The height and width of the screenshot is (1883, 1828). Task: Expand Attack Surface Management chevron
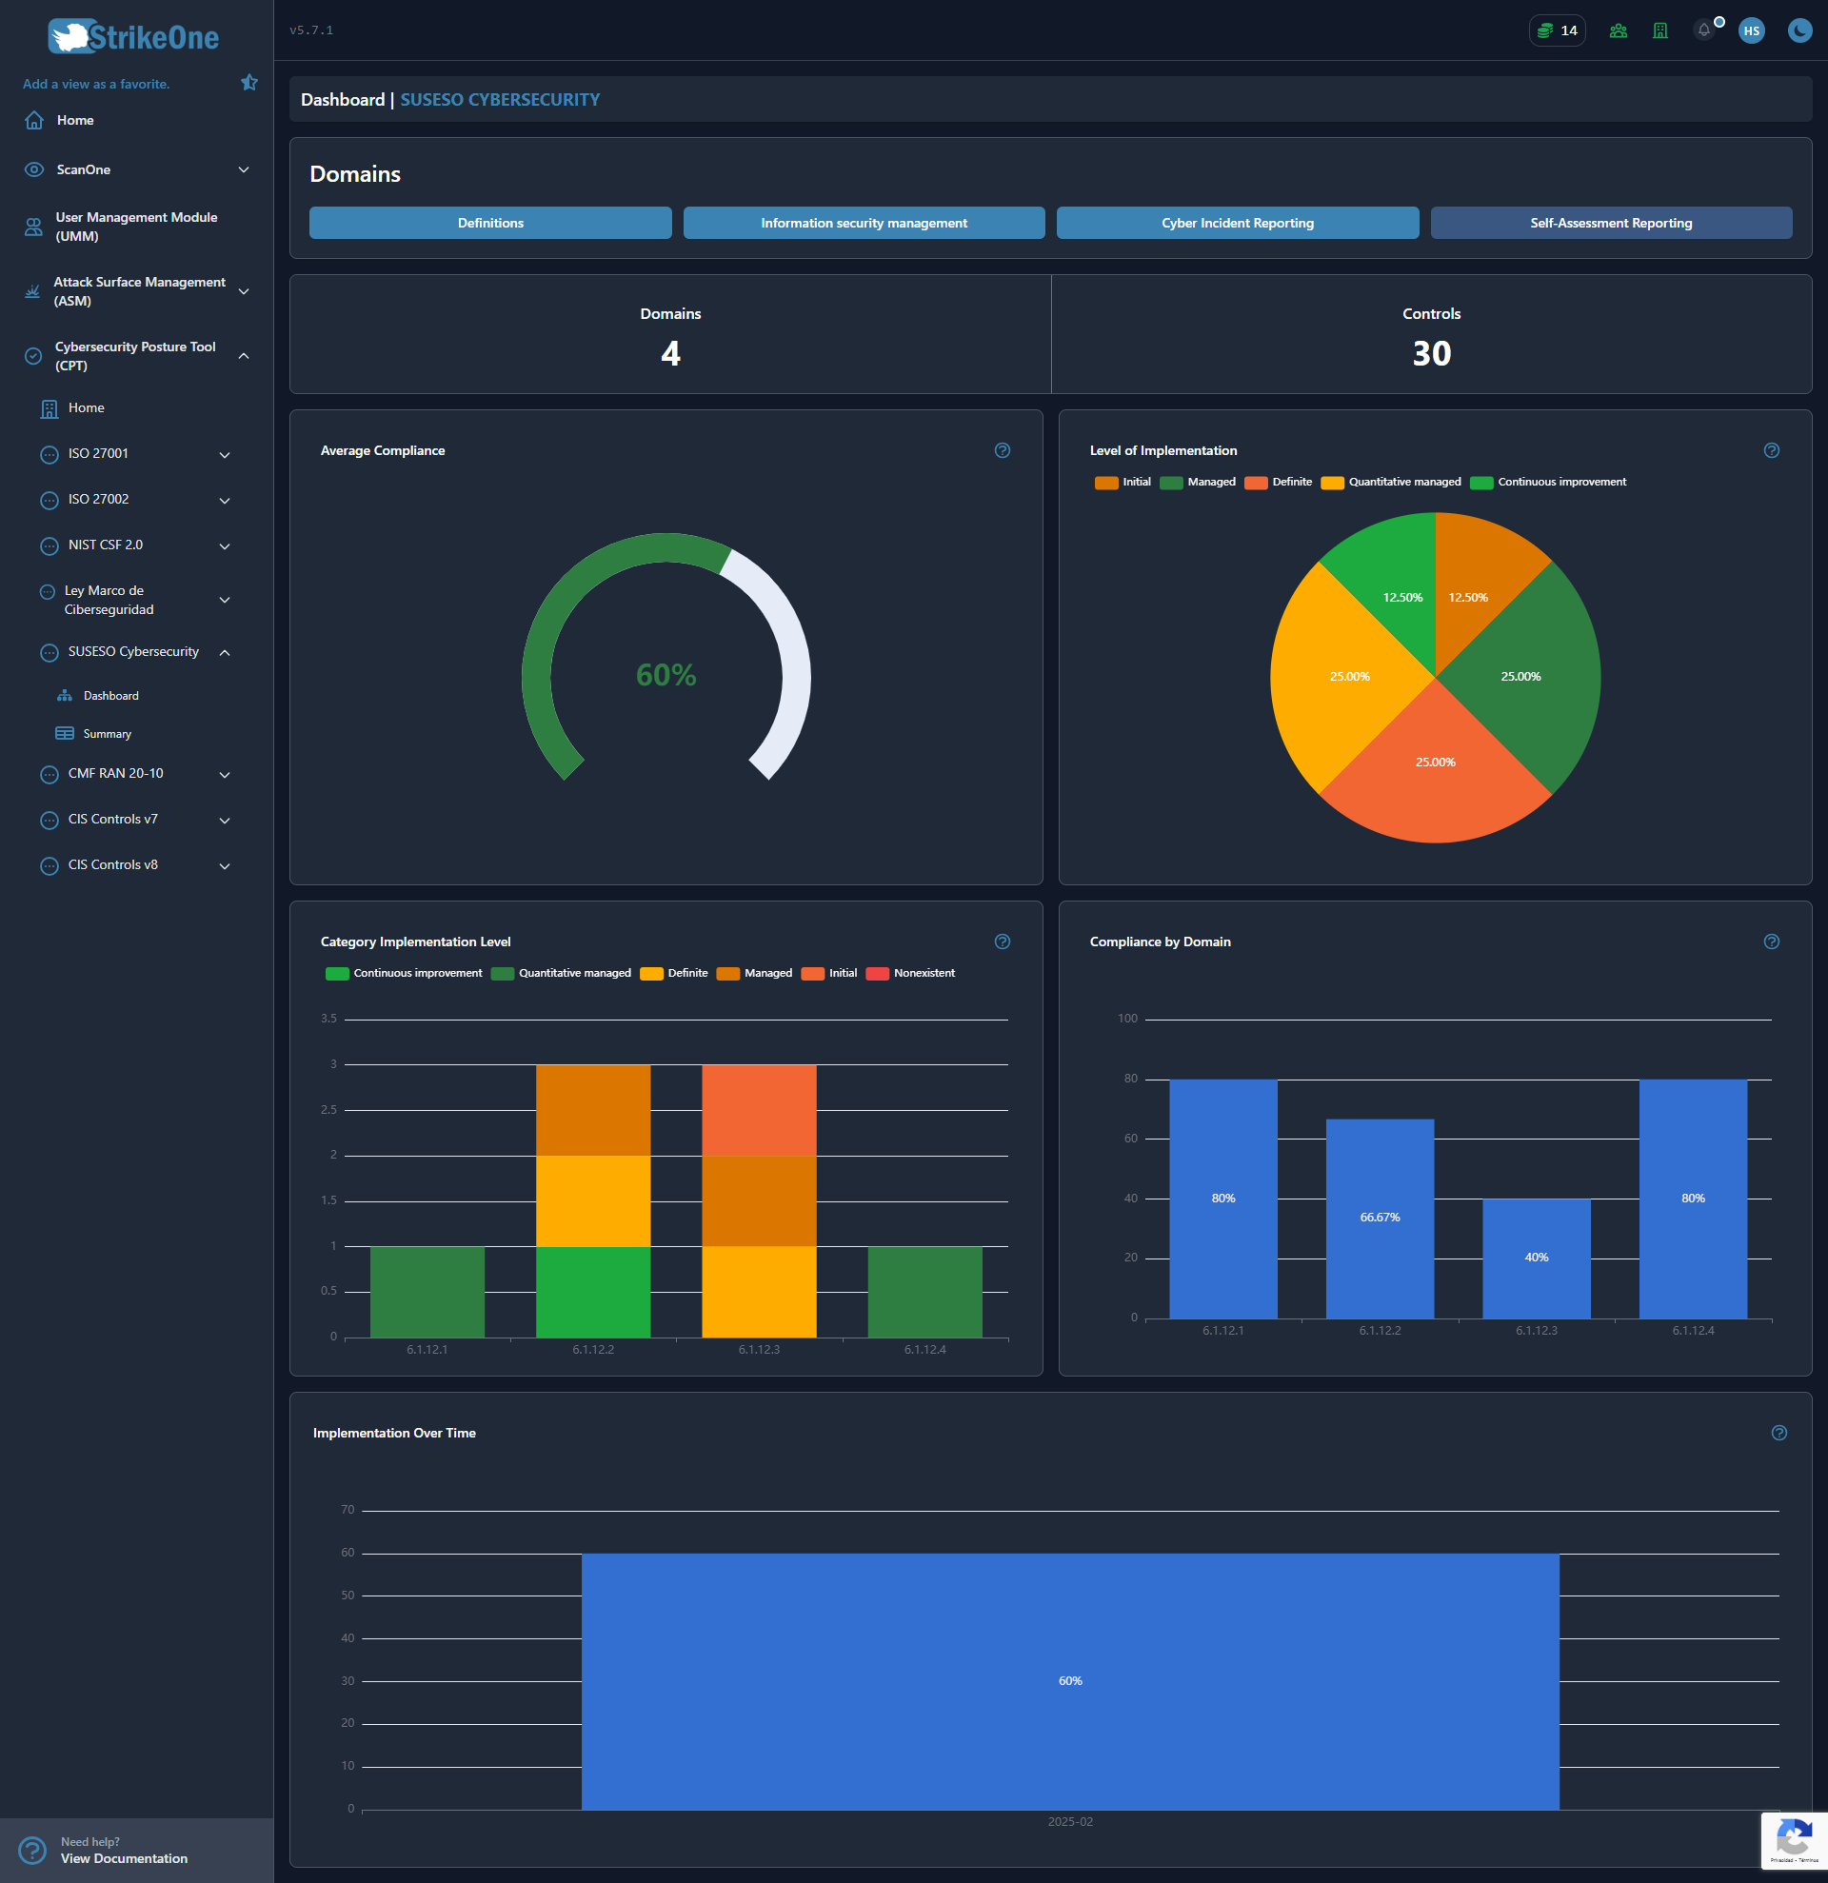tap(243, 291)
